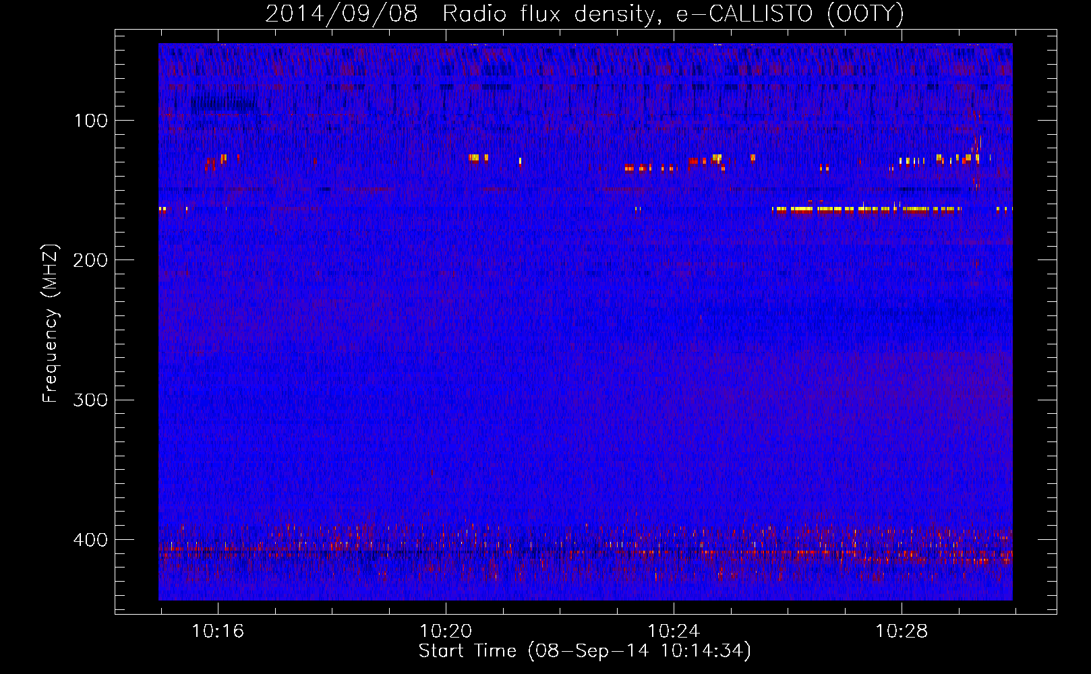
Task: Click the 10:16 time tick label
Action: point(218,632)
